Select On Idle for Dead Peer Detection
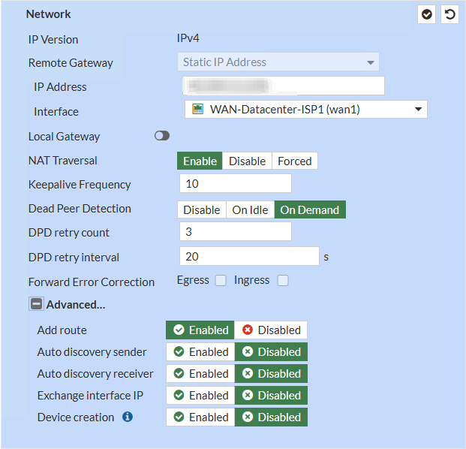 coord(250,209)
